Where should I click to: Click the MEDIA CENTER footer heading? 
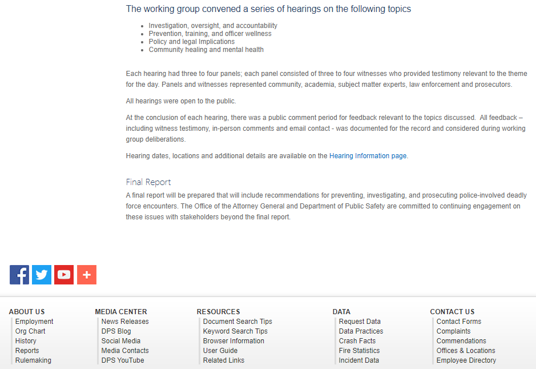point(121,311)
